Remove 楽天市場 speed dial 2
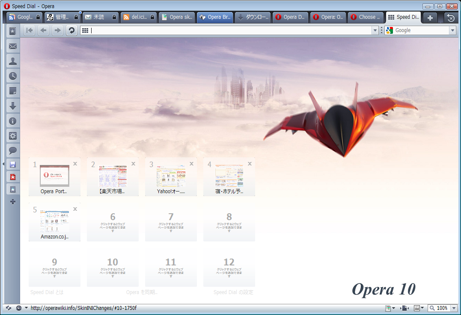 click(133, 164)
